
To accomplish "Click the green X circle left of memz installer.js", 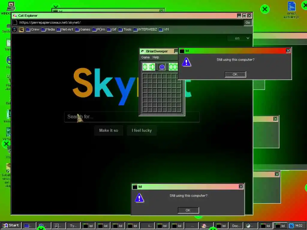I will pyautogui.click(x=265, y=9).
